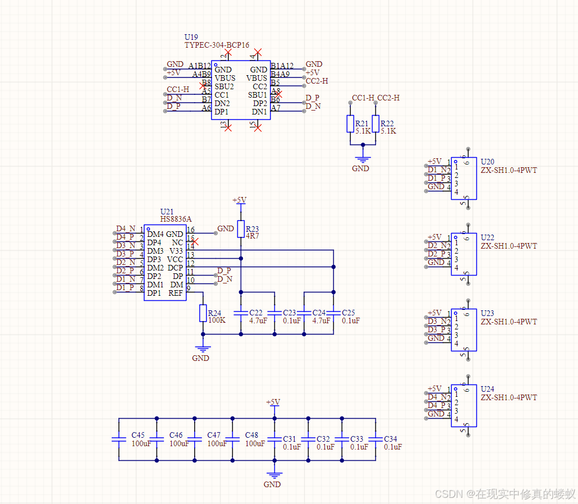Select resistor R24 100K symbol
Image resolution: width=578 pixels, height=504 pixels.
point(203,313)
